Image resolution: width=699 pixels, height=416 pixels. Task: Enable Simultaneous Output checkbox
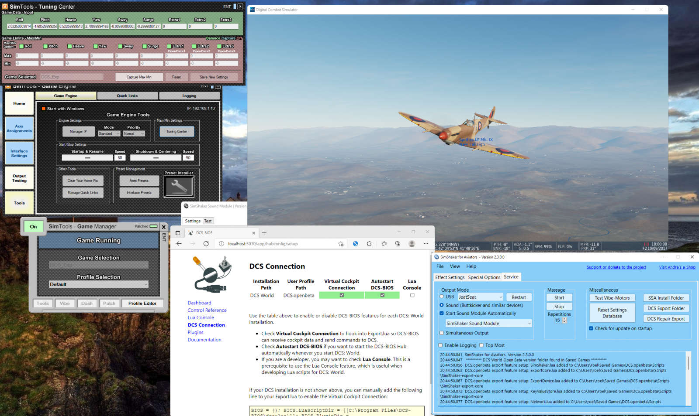(x=442, y=333)
